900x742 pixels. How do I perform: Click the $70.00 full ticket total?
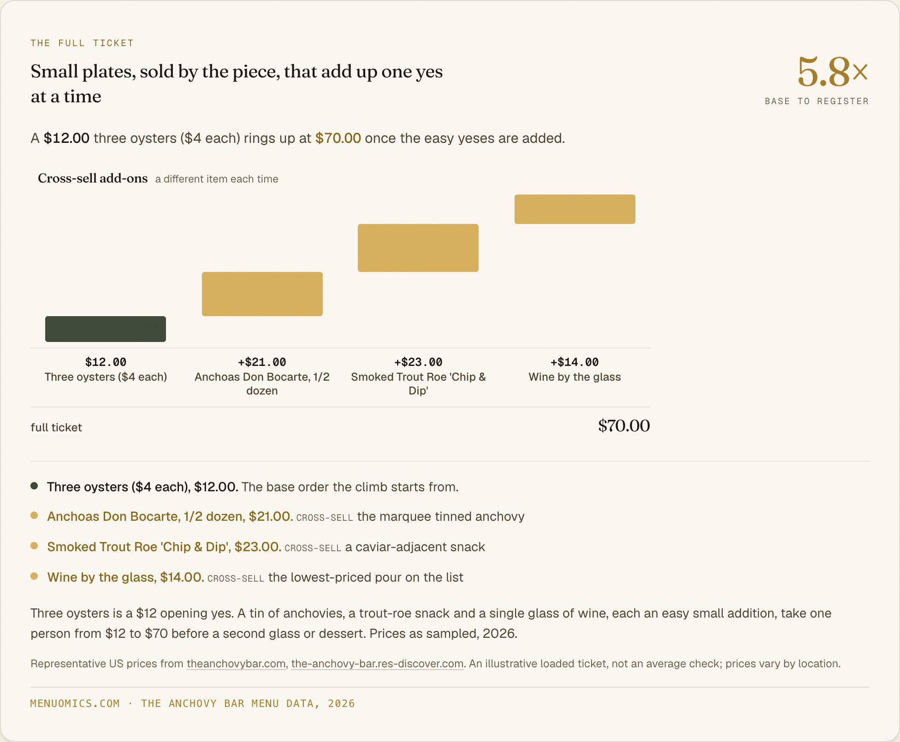624,425
